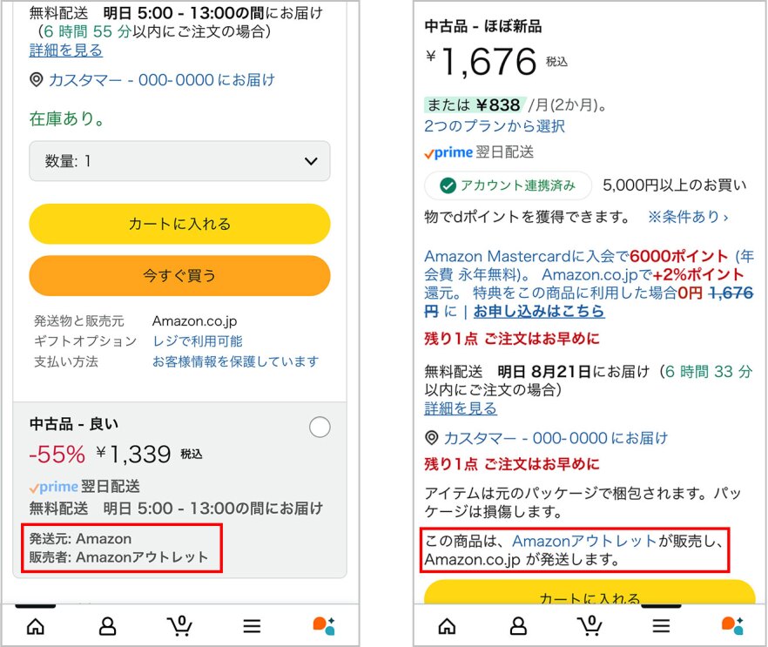Open the 数量 quantity dropdown
The width and height of the screenshot is (768, 647).
pyautogui.click(x=179, y=161)
